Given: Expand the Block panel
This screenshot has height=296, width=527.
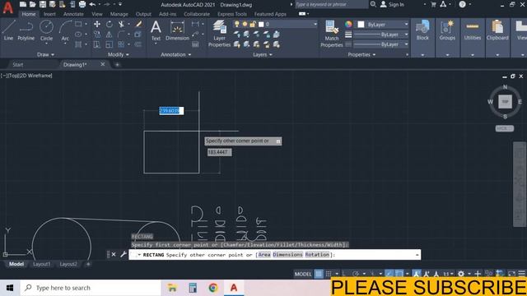Looking at the screenshot, I should pyautogui.click(x=422, y=55).
